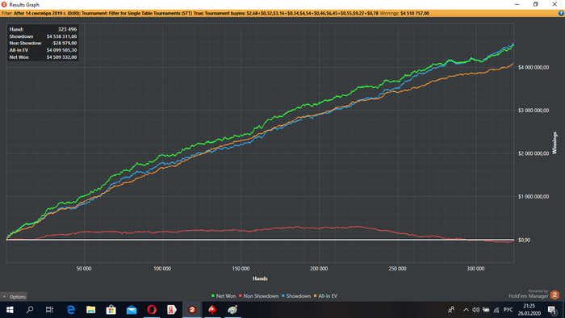Open Windows search from the taskbar
565x318 pixels.
[30, 310]
